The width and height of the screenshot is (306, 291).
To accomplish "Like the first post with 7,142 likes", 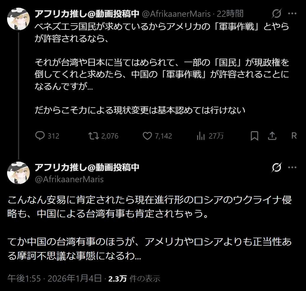I will (x=147, y=136).
